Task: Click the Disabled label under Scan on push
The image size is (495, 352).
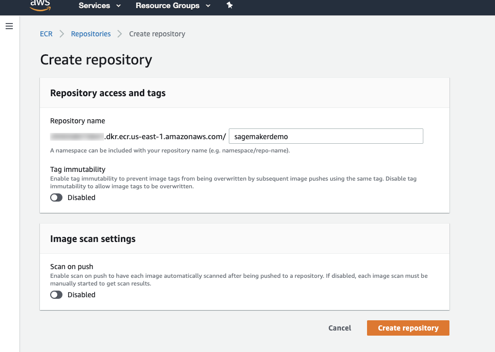Action: (81, 295)
